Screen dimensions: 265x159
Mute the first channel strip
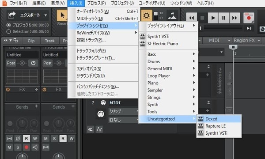(9, 147)
